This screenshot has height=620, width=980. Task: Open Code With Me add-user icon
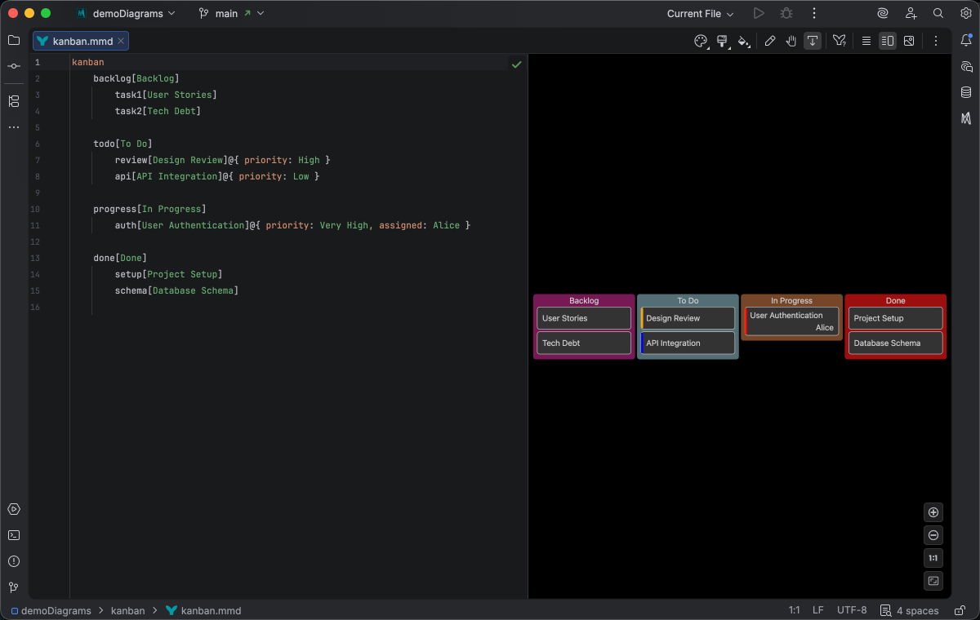911,13
